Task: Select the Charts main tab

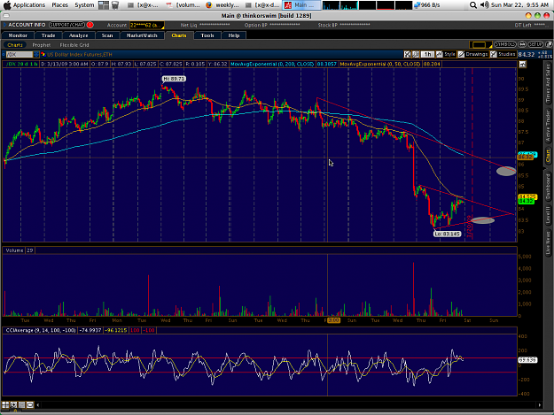Action: click(179, 35)
